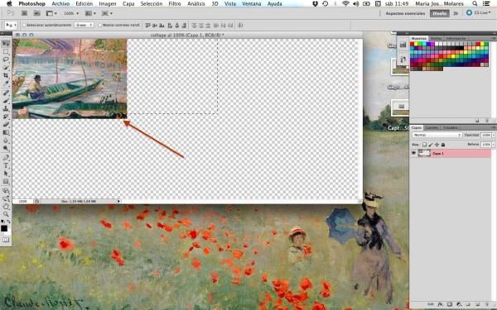Image resolution: width=497 pixels, height=310 pixels.
Task: Switch to the Trazados panel tab
Action: point(450,128)
